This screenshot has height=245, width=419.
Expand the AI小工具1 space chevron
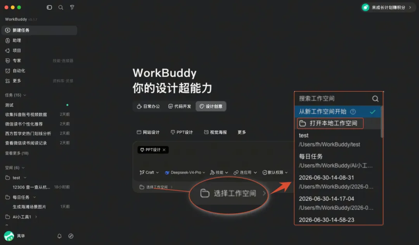pyautogui.click(x=36, y=217)
